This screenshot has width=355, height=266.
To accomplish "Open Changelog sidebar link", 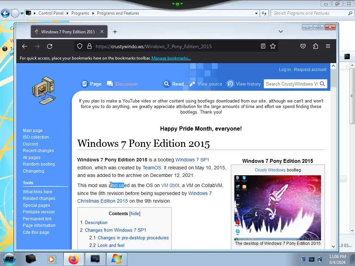I will tap(33, 171).
